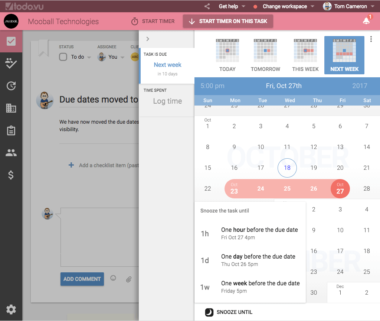Click the share icon in top bar
Viewport: 380px width, 321px height.
(x=207, y=6)
